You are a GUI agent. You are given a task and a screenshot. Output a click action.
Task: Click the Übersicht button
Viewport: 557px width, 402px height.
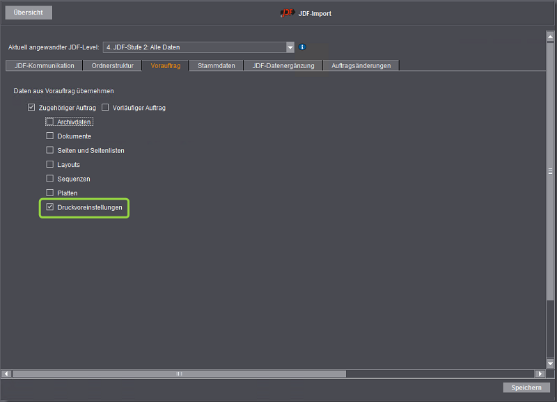click(29, 13)
